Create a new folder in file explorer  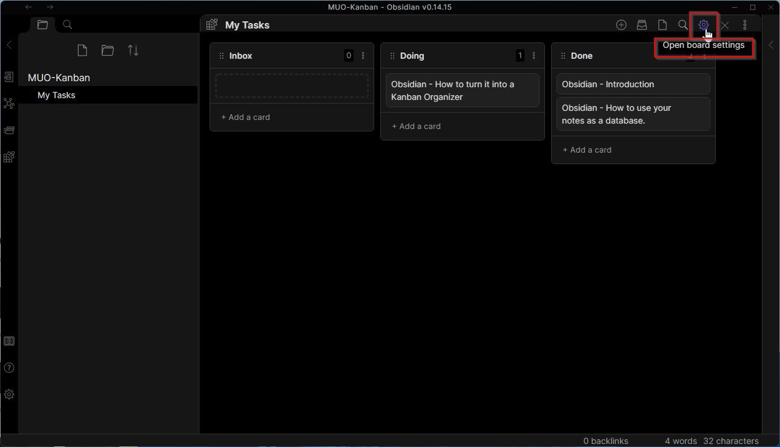108,50
